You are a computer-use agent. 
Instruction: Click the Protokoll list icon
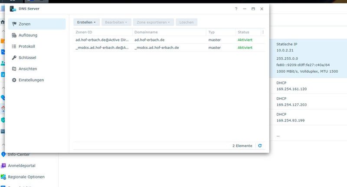click(x=14, y=46)
